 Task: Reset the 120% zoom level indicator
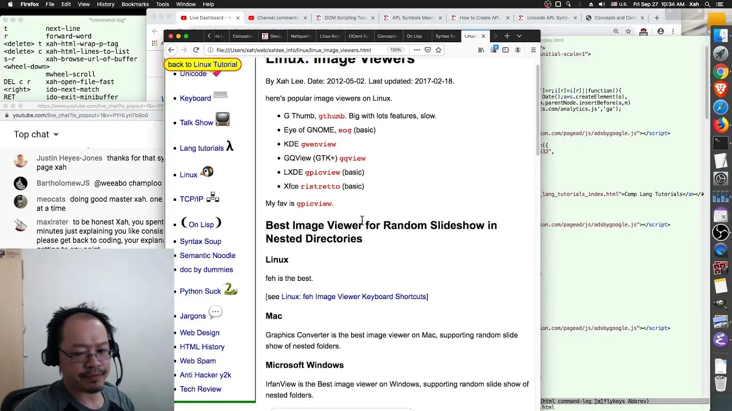396,50
